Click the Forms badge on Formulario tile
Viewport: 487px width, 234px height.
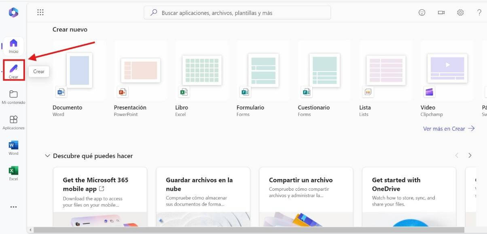[245, 92]
